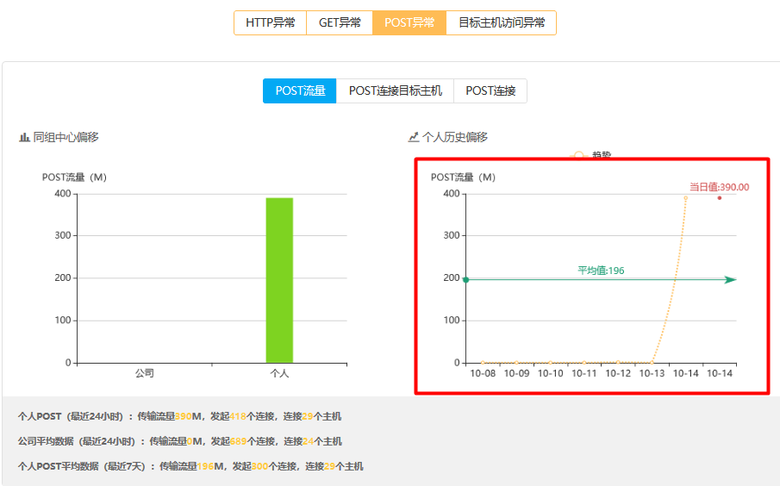Click the 10-11 date axis label
780x486 pixels.
pyautogui.click(x=584, y=373)
